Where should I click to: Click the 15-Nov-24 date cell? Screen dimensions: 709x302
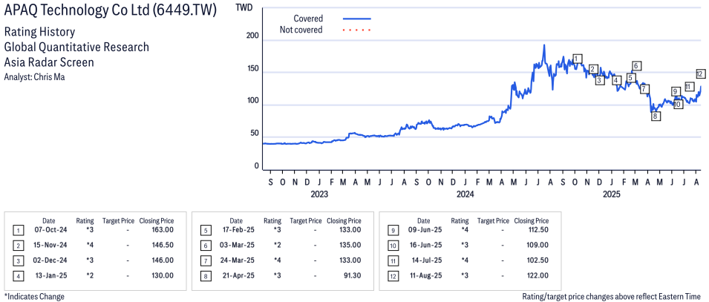tap(49, 246)
